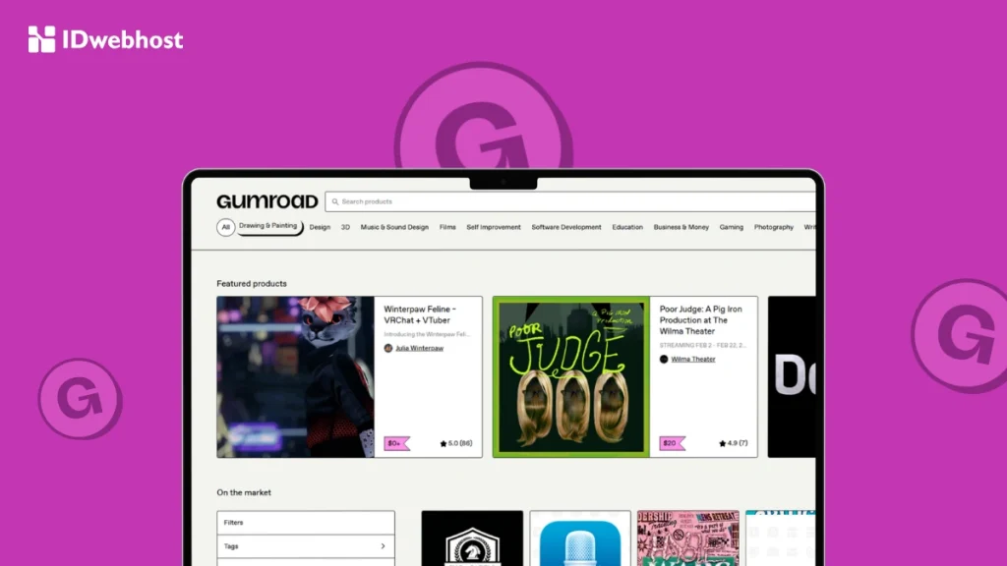This screenshot has height=566, width=1007.
Task: Expand the Tags filter section
Action: click(x=305, y=545)
